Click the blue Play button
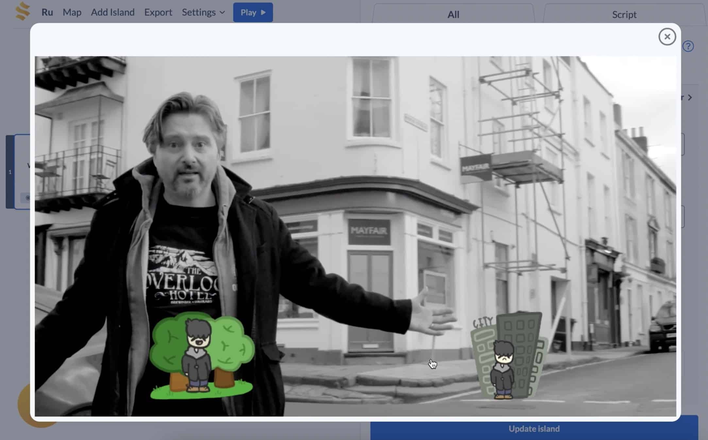Screen dimensions: 708x440 coord(253,12)
